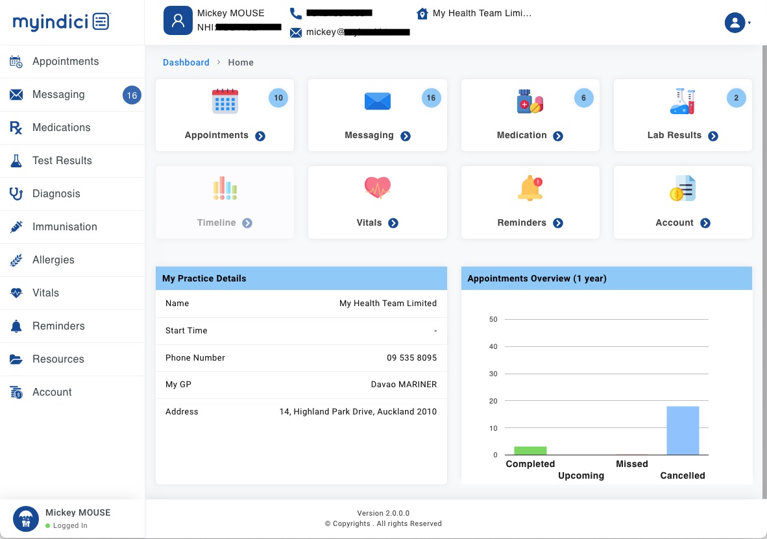The width and height of the screenshot is (767, 539).
Task: Open Test Results in the sidebar
Action: [62, 161]
